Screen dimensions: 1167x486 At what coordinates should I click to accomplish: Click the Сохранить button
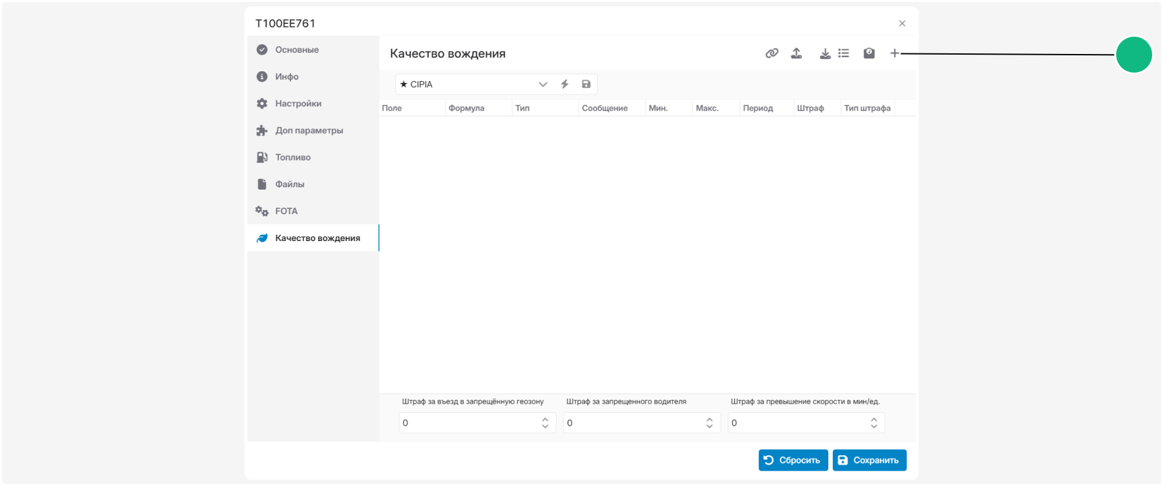(869, 460)
